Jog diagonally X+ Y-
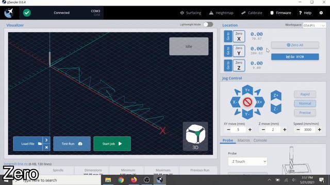Image resolution: width=330 pixels, height=185 pixels. tap(258, 112)
